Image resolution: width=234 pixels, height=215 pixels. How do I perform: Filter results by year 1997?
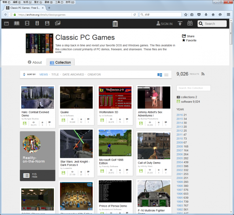point(180,190)
